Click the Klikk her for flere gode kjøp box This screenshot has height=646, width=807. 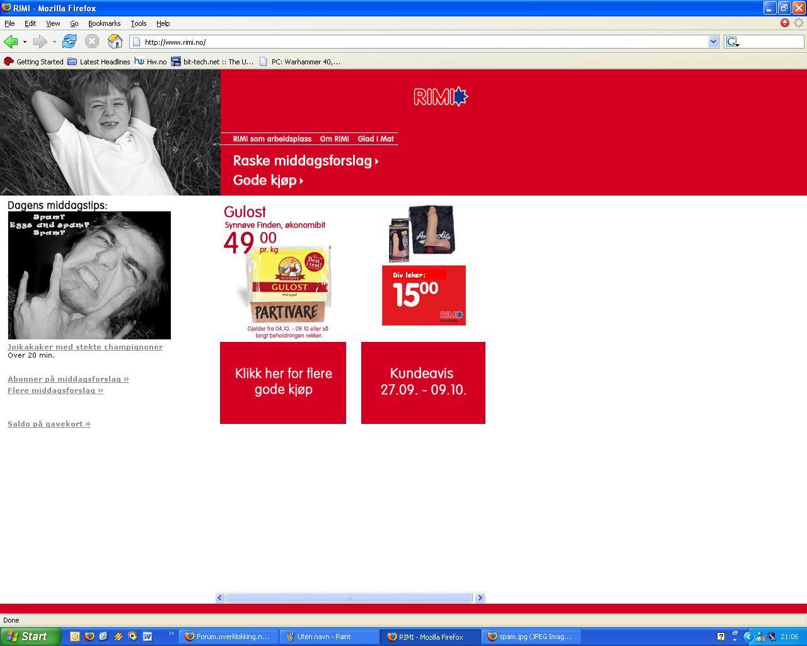(x=283, y=383)
